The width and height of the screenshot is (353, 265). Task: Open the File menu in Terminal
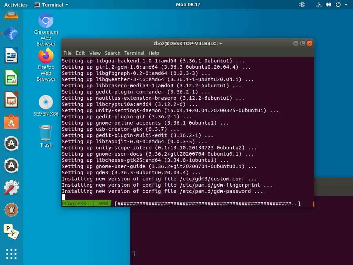tap(67, 53)
